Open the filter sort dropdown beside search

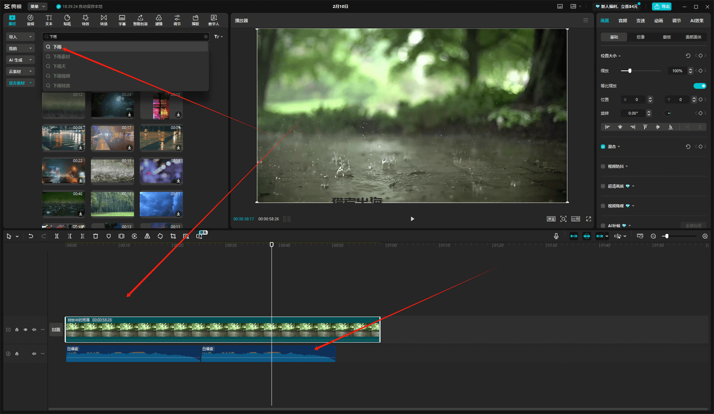(219, 37)
